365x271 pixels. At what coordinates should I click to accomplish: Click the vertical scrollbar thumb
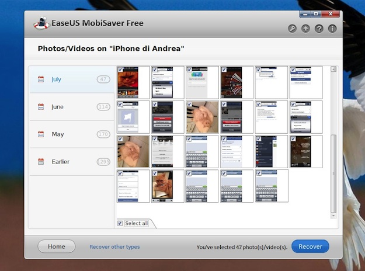point(333,173)
